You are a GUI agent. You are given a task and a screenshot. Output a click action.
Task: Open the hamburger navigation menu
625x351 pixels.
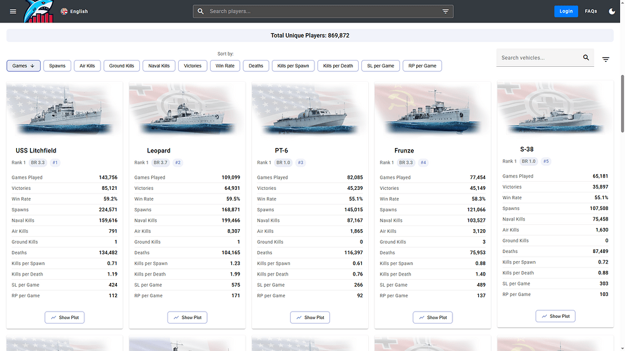pyautogui.click(x=13, y=11)
